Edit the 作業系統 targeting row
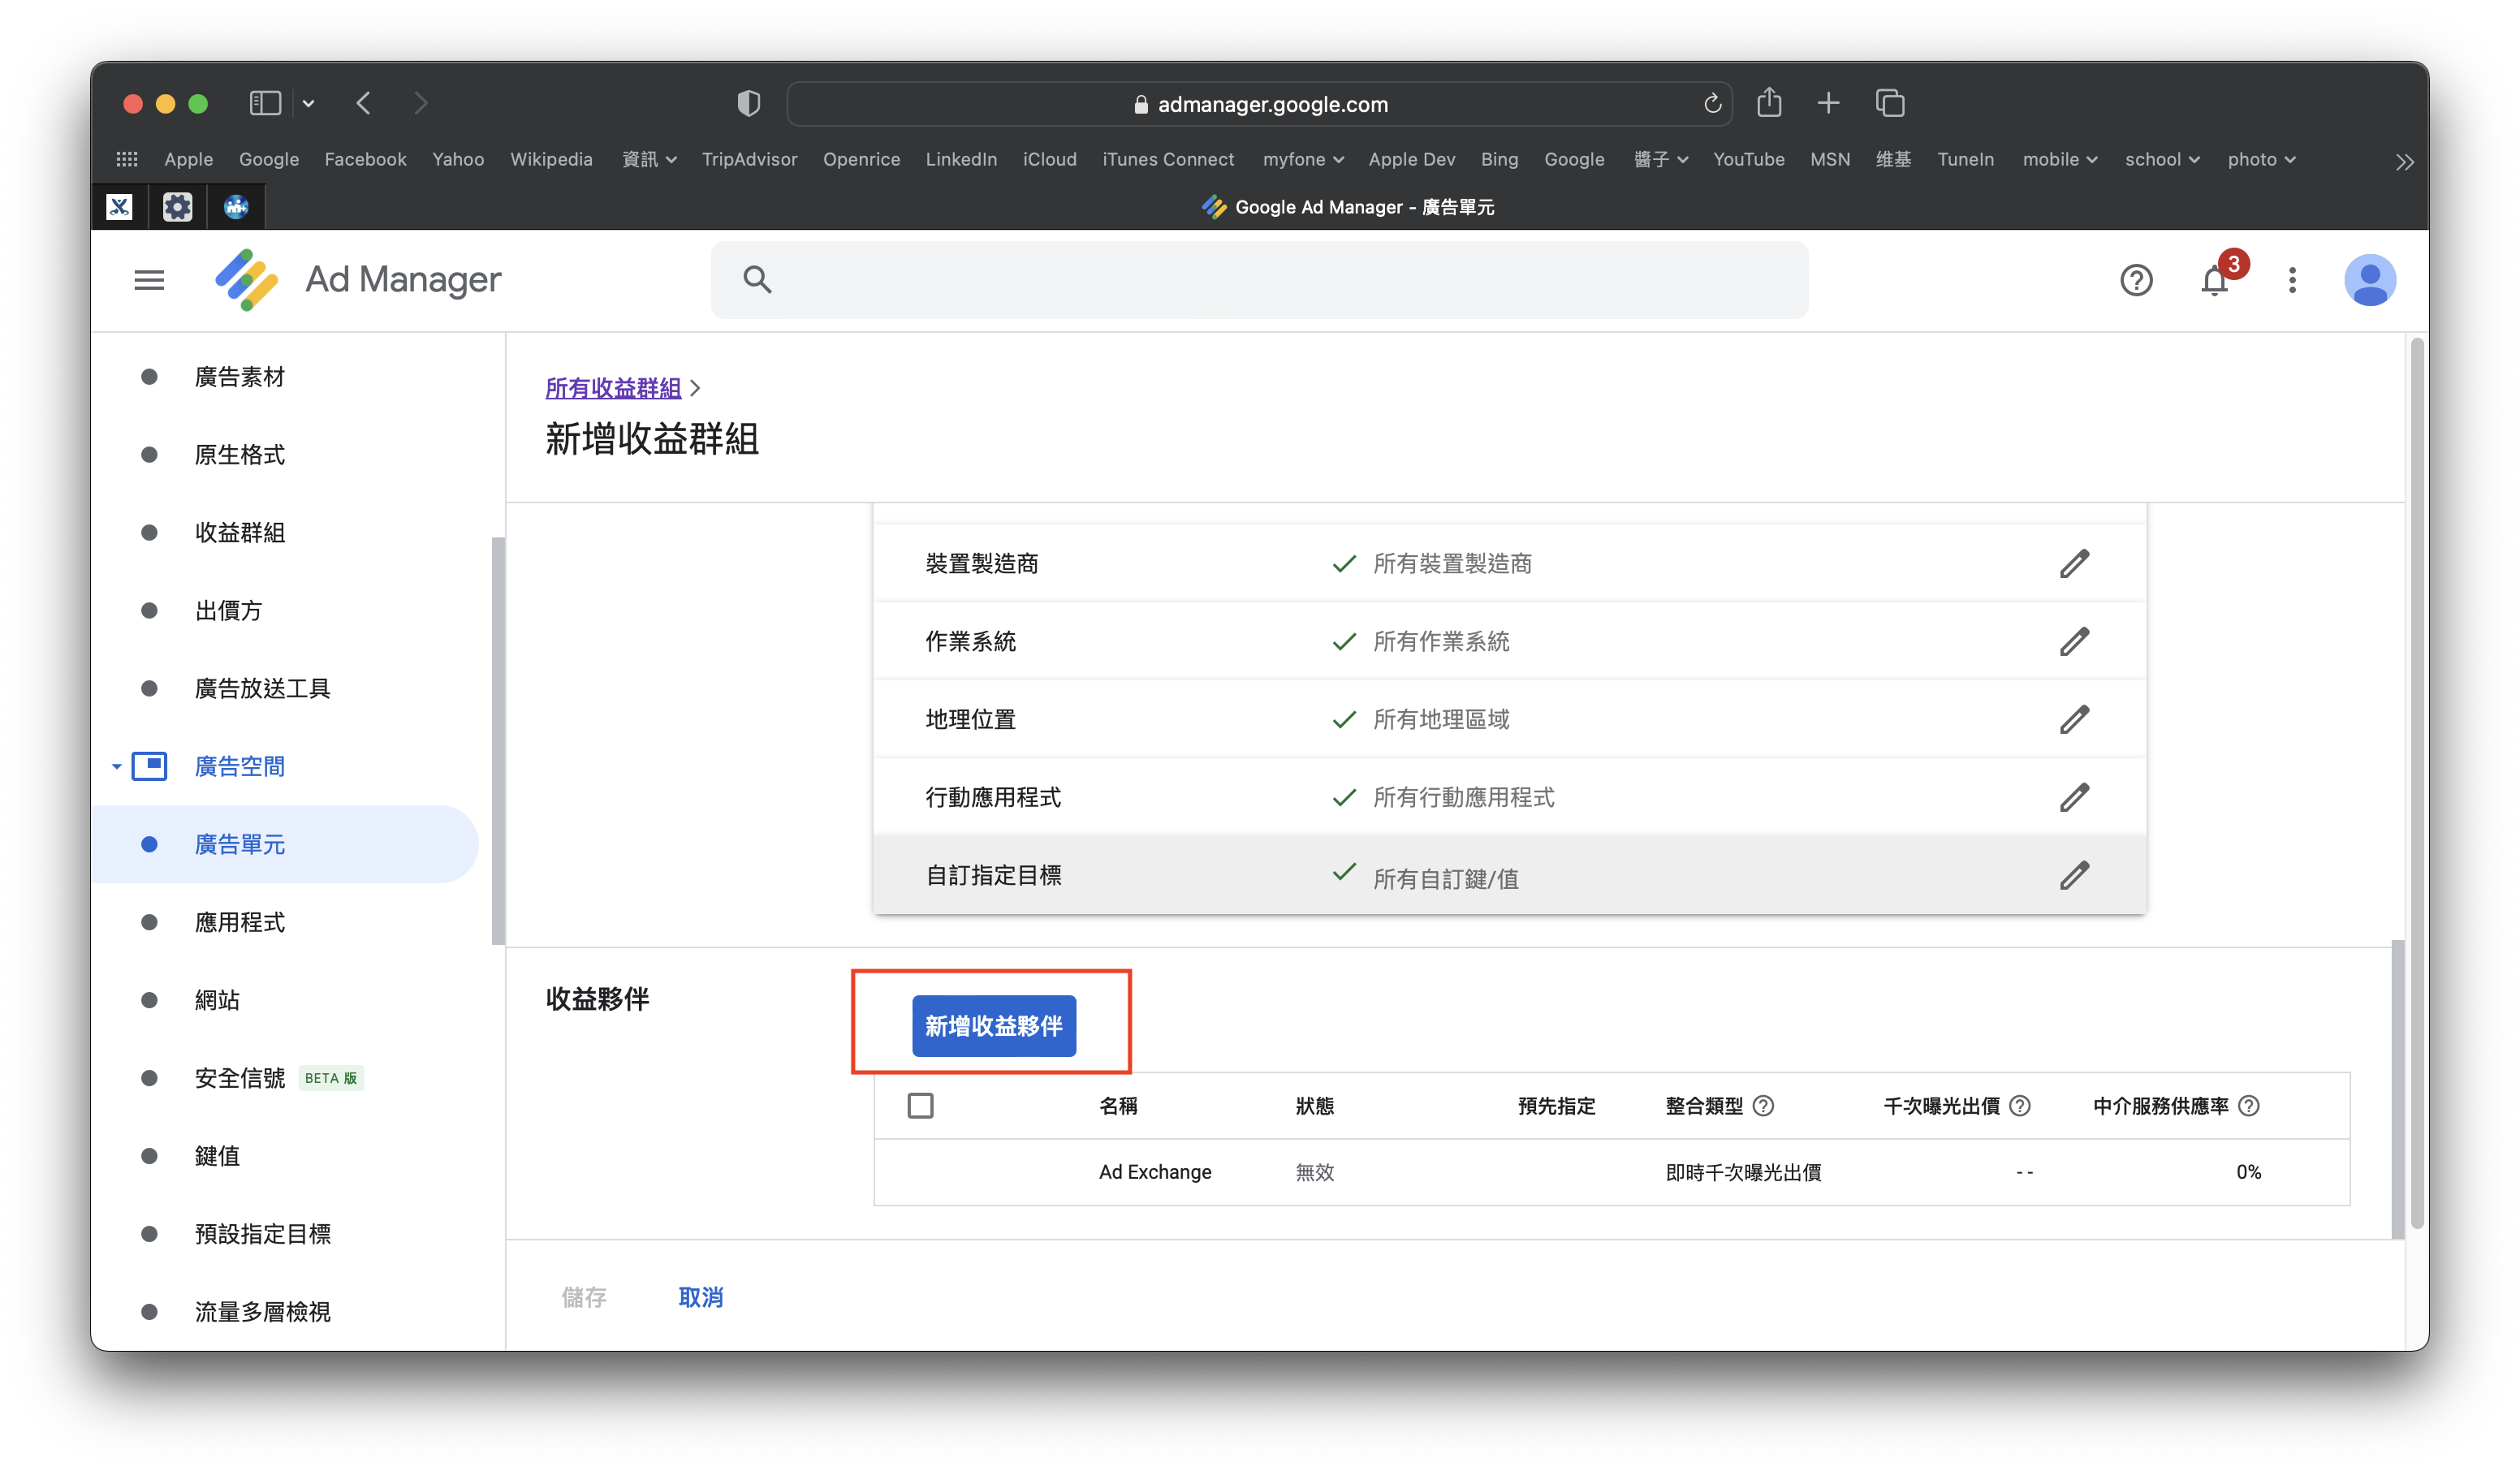2520x1471 pixels. click(2074, 642)
